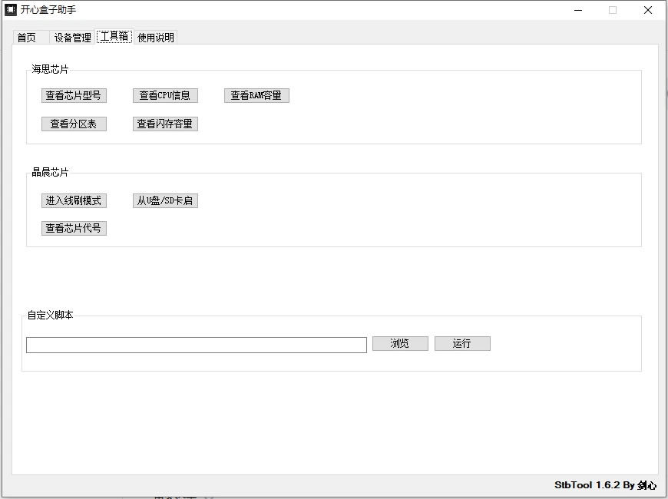This screenshot has width=668, height=499.
Task: Maximize the 开心盒子助手 window
Action: 613,10
